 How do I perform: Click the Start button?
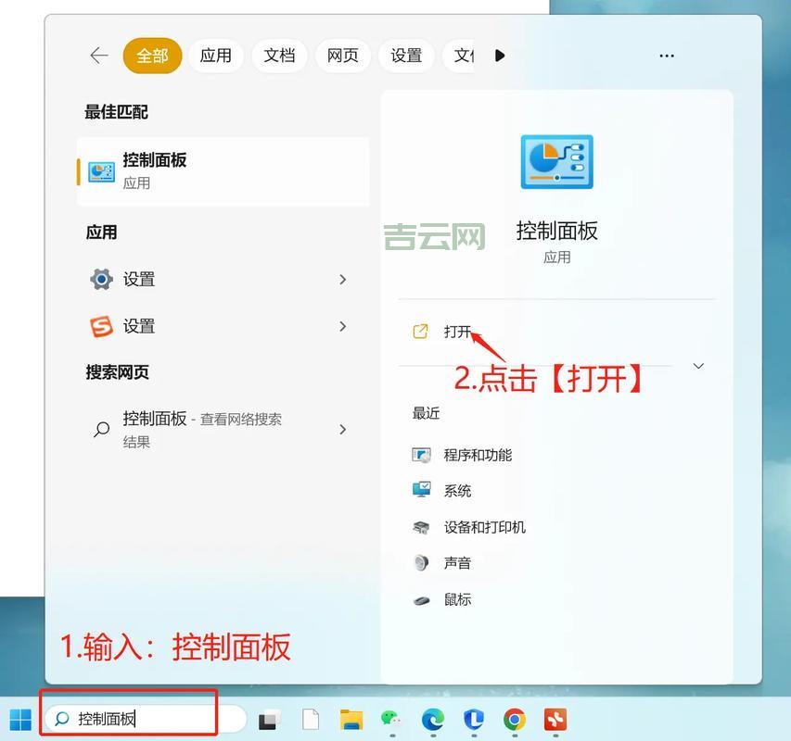click(19, 720)
